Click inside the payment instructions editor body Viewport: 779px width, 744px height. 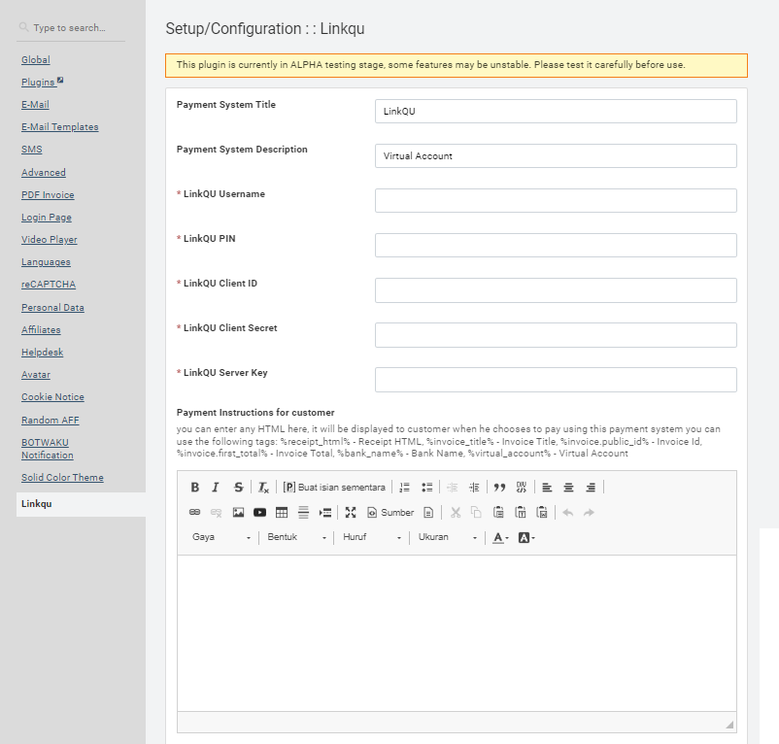pyautogui.click(x=457, y=633)
